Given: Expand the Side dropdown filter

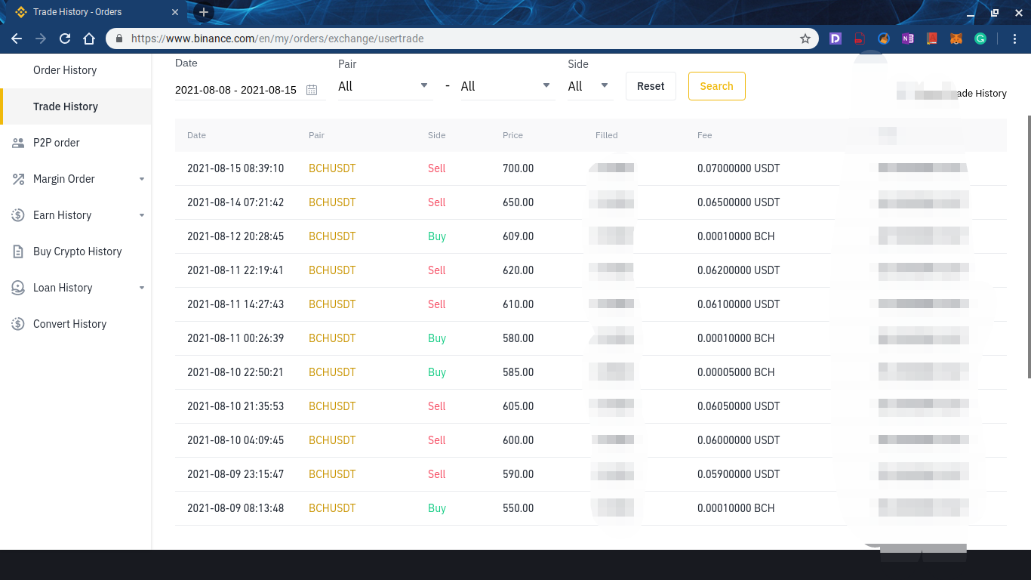Looking at the screenshot, I should pyautogui.click(x=589, y=86).
